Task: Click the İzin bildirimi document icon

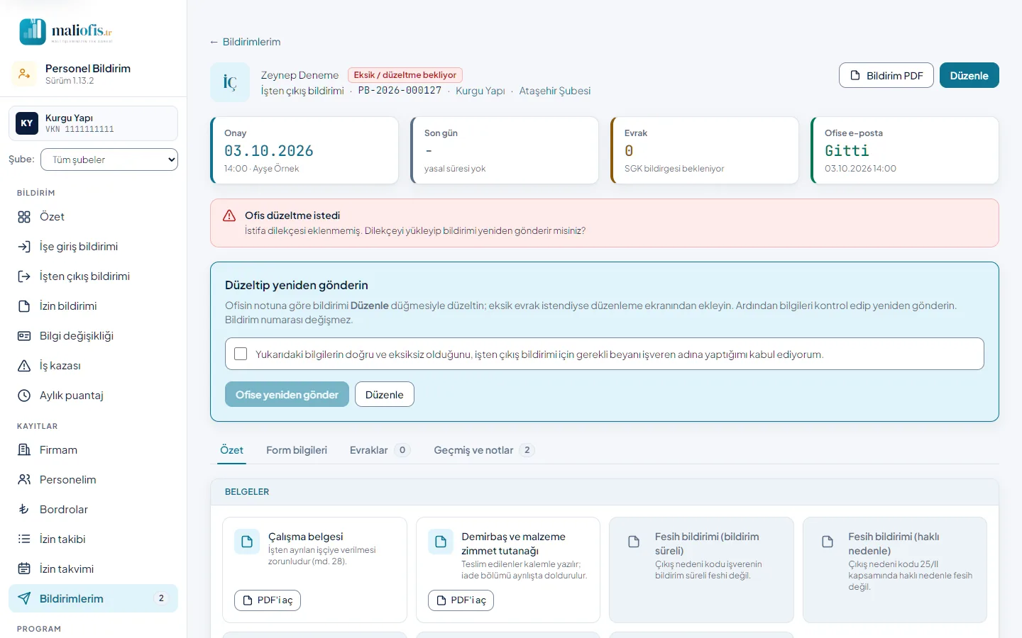Action: pyautogui.click(x=24, y=306)
